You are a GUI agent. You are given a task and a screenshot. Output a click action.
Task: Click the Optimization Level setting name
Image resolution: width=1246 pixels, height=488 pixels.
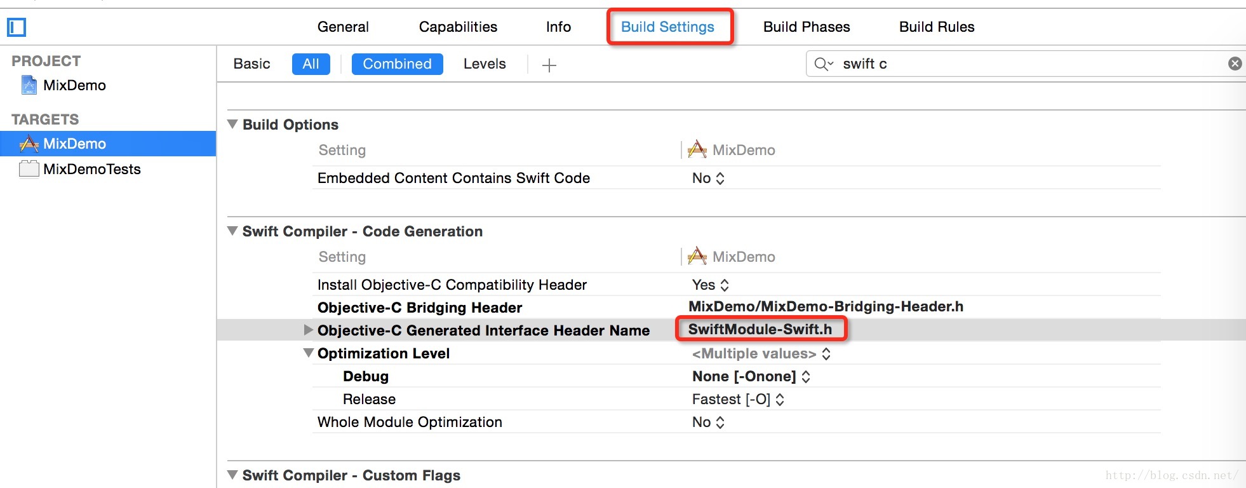coord(384,353)
